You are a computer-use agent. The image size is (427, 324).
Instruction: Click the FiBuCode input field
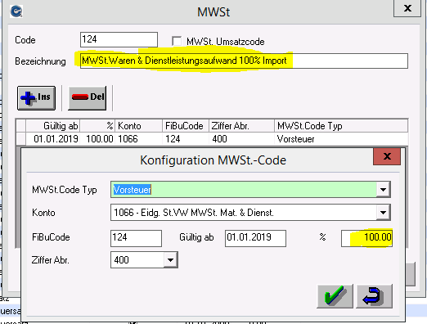point(136,238)
